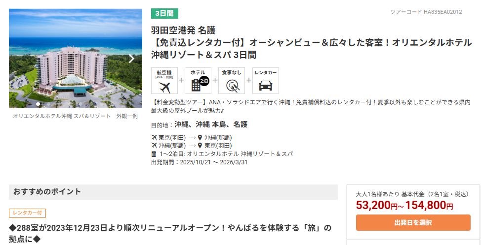Click the price range 53,200円〜154,800円
The image size is (481, 245).
(x=404, y=206)
